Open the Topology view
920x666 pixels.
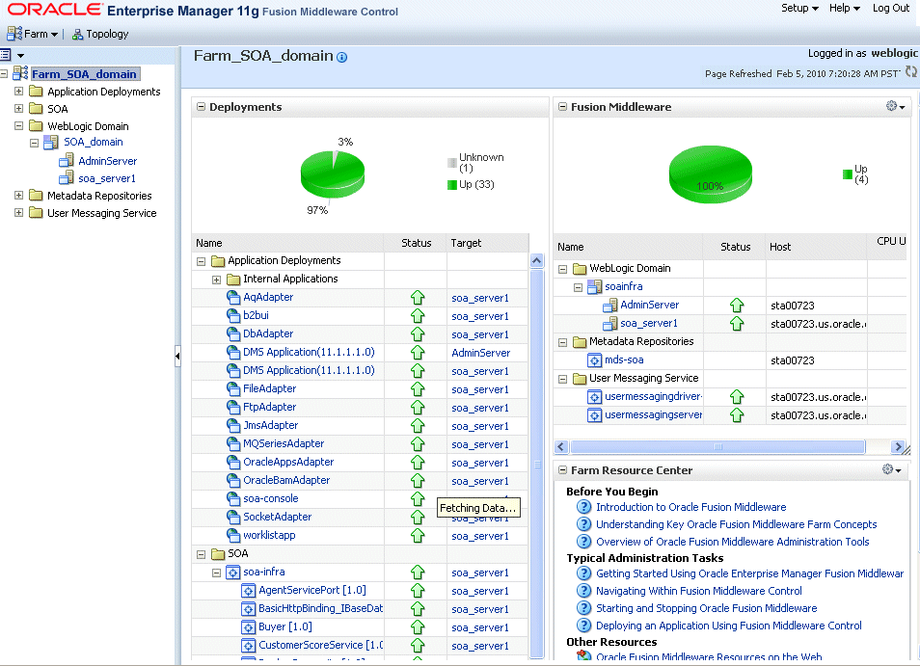pos(107,34)
